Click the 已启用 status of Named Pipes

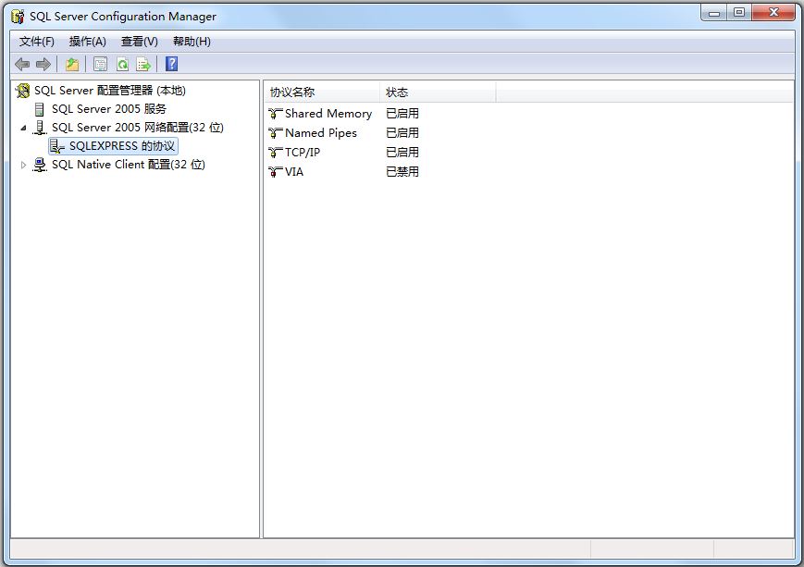(402, 133)
